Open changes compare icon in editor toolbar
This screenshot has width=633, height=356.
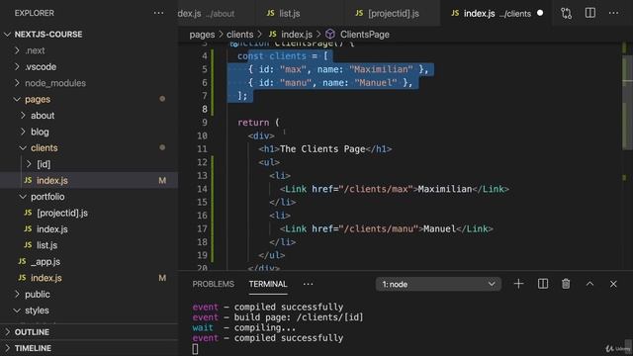tap(566, 13)
